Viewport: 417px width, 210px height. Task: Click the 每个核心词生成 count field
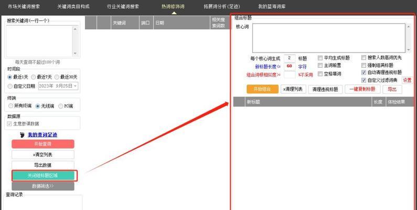(290, 58)
